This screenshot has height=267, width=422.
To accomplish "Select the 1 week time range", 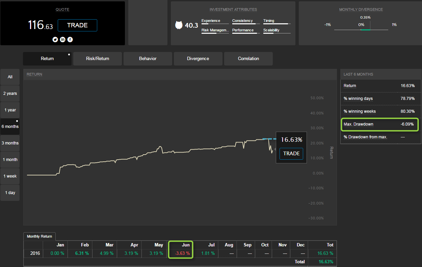I will [10, 176].
